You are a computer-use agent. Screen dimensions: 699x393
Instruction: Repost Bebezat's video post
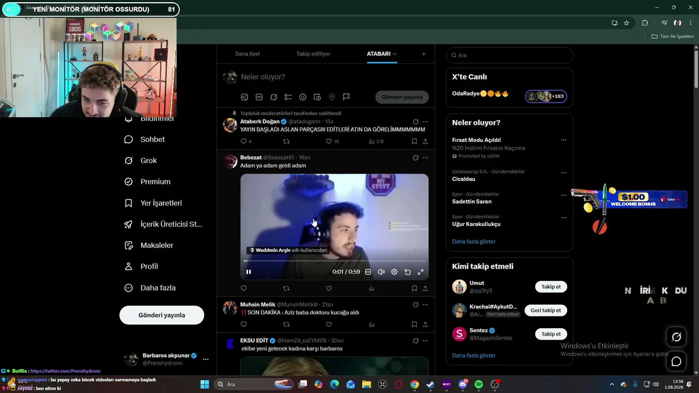286,288
